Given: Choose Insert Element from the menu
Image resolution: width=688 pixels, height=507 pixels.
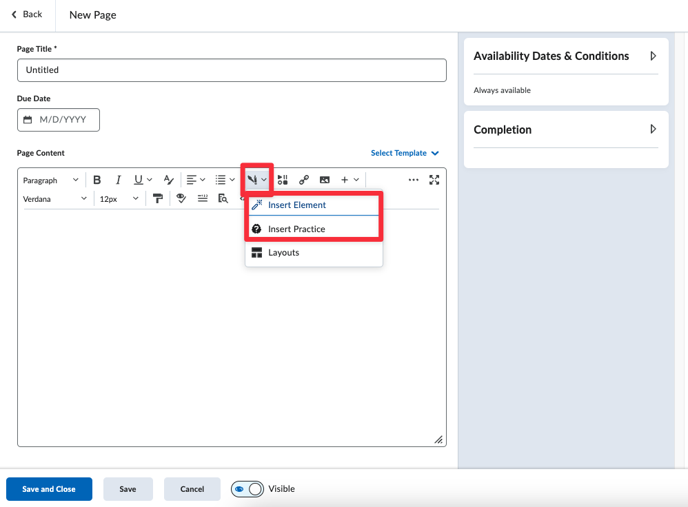Looking at the screenshot, I should [296, 205].
